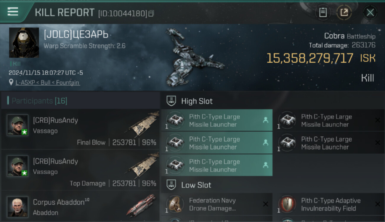The image size is (385, 222).
Task: Click the victim pilot portrait
Action: [24, 43]
